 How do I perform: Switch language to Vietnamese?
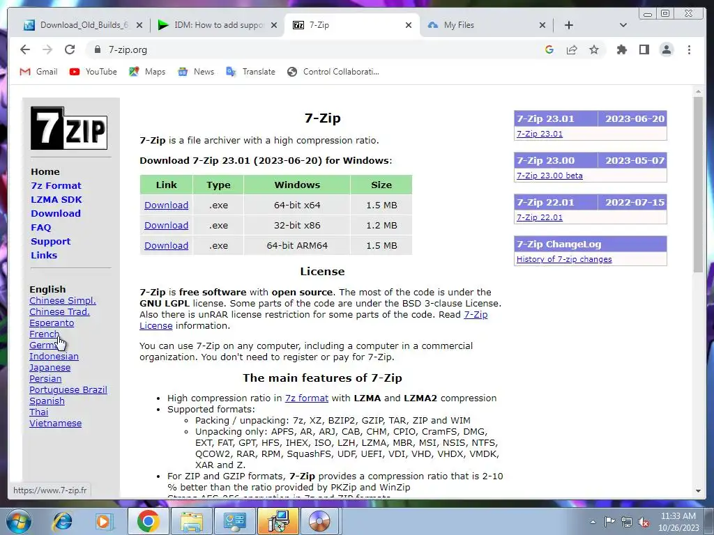coord(56,423)
